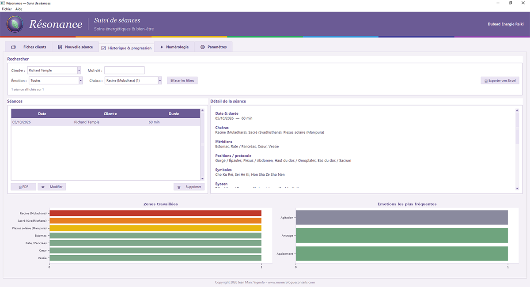Open the Aide menu
This screenshot has width=530, height=287.
pyautogui.click(x=19, y=9)
